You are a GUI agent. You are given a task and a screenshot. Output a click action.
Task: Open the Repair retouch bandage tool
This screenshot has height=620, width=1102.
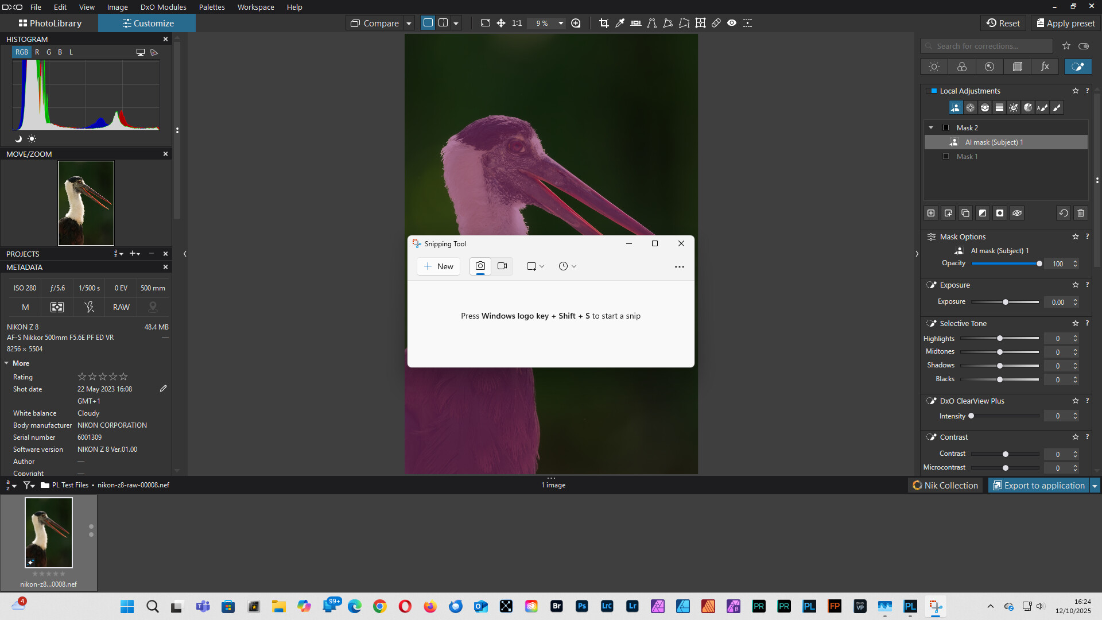pos(716,23)
